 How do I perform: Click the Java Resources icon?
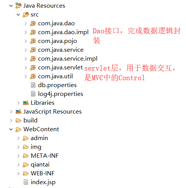(x=18, y=5)
